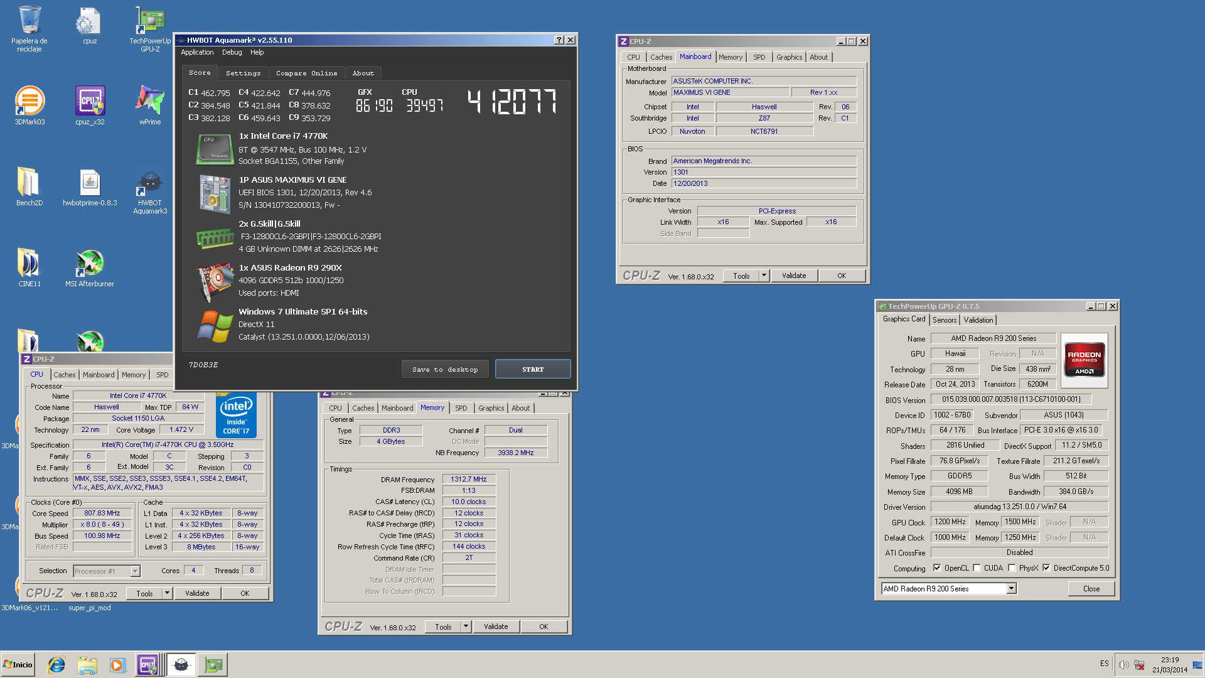This screenshot has height=678, width=1205.
Task: Switch to GPU-Z taskbar button
Action: (213, 665)
